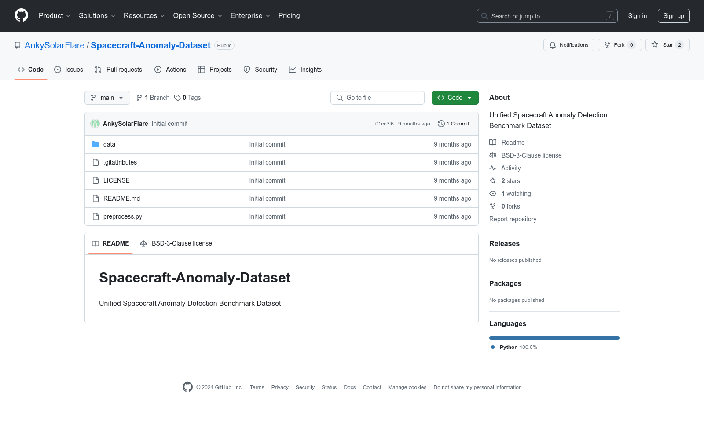Screen dimensions: 704x440
Task: Click the Python language bar
Action: tap(554, 338)
